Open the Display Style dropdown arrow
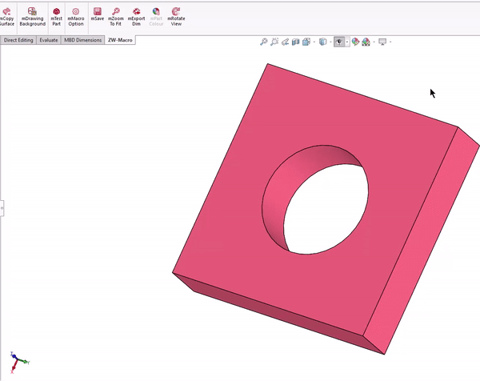 click(330, 42)
